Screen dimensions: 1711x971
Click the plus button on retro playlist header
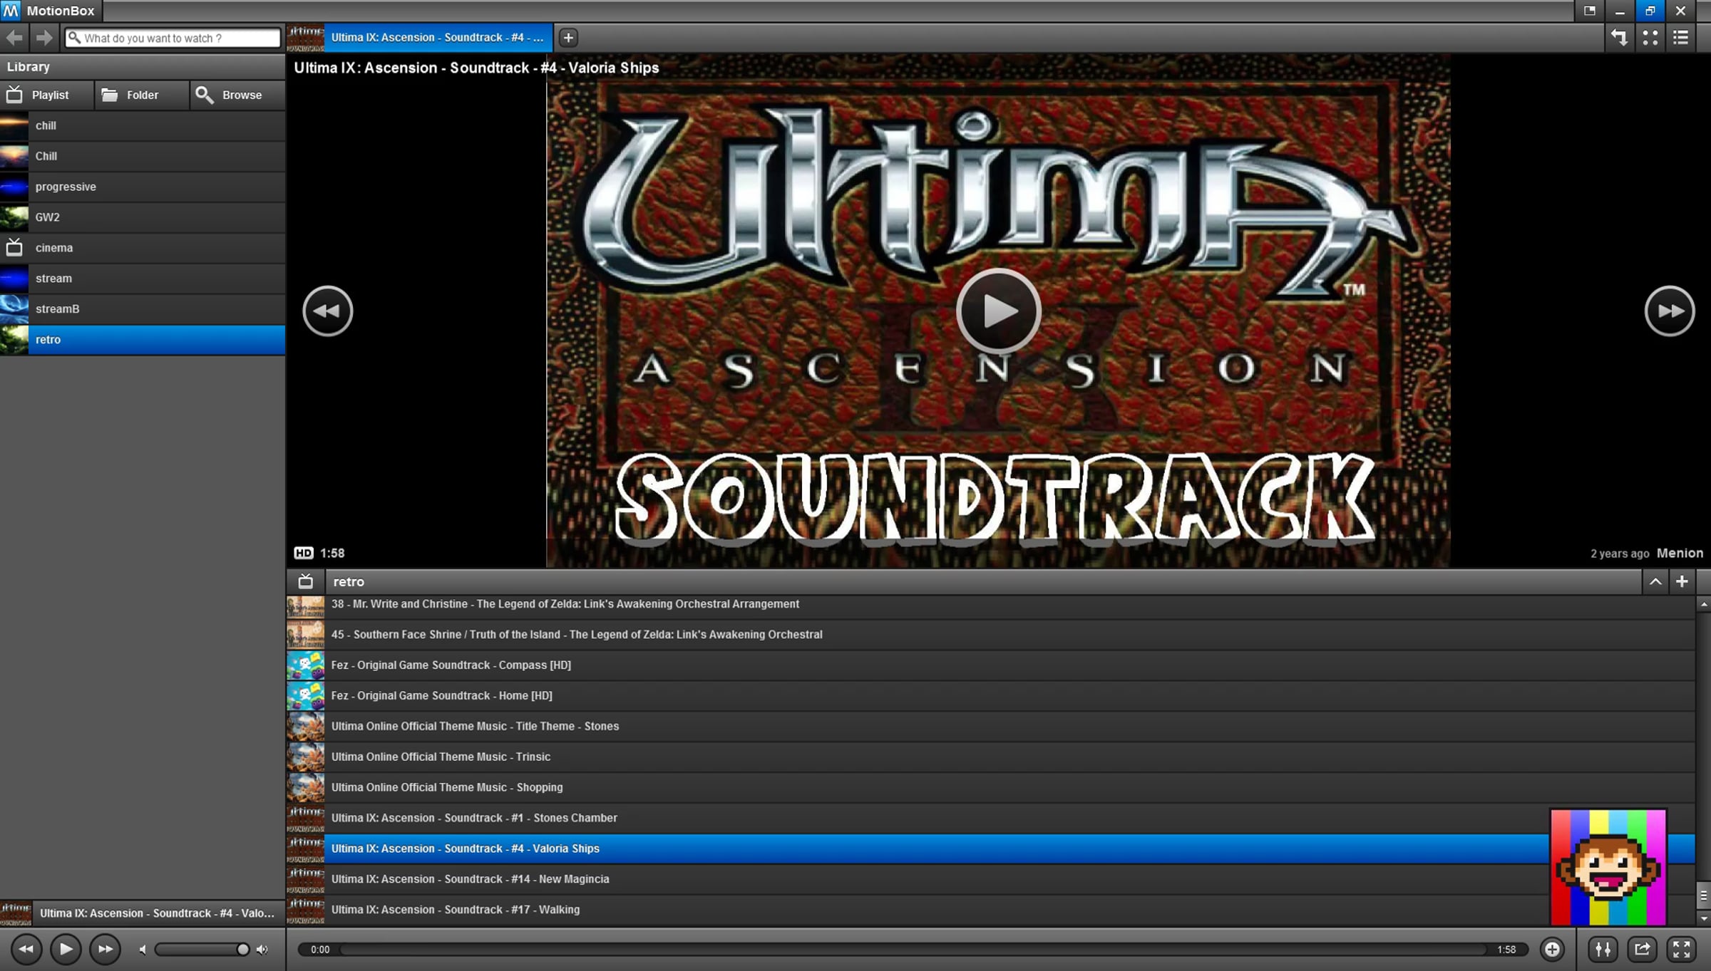pos(1682,581)
